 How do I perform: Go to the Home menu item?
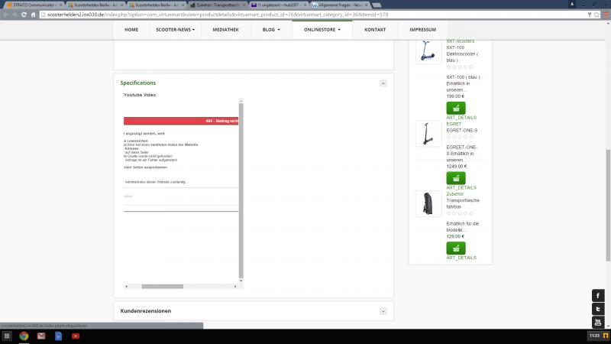pos(131,30)
